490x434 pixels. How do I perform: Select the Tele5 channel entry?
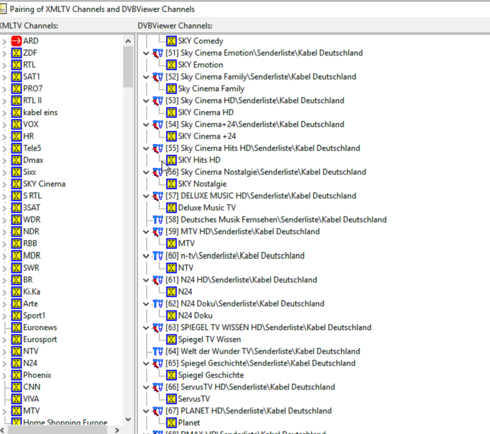click(32, 148)
